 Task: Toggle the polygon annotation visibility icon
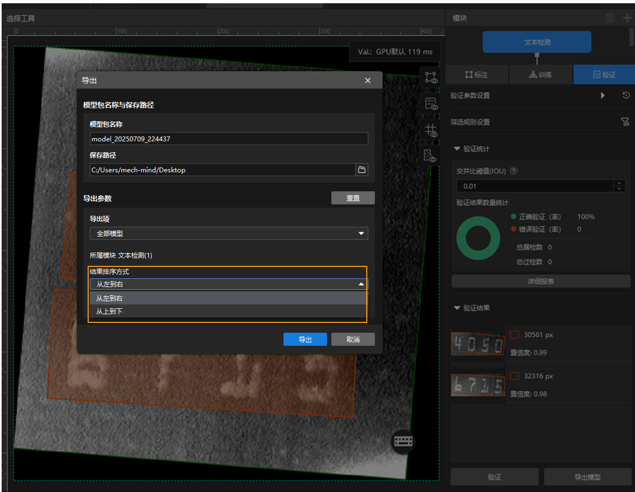pos(430,77)
